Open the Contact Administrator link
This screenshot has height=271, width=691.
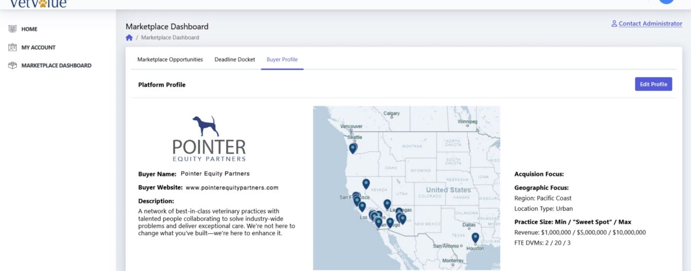651,24
